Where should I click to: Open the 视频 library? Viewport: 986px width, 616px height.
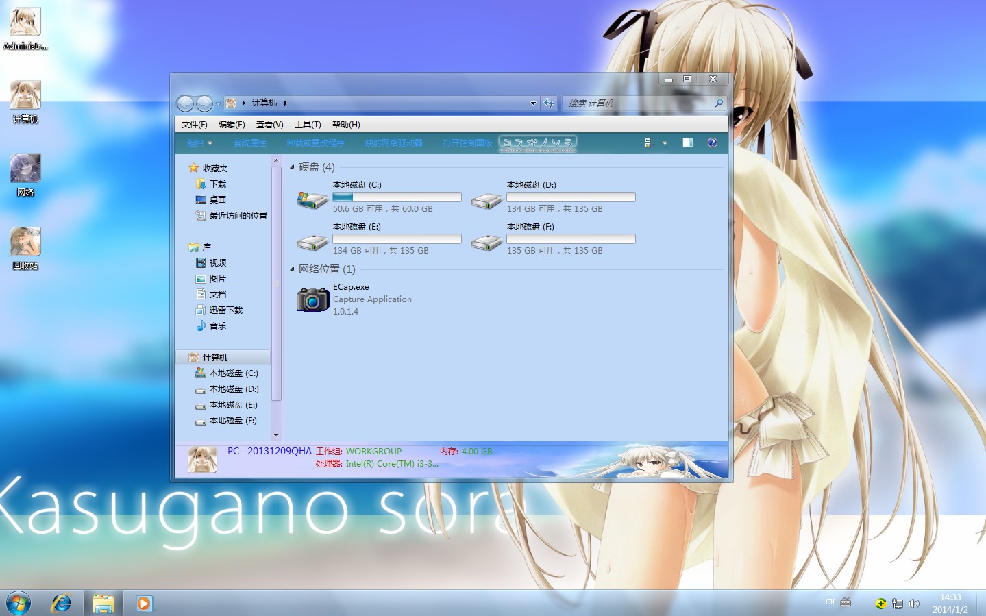click(217, 263)
